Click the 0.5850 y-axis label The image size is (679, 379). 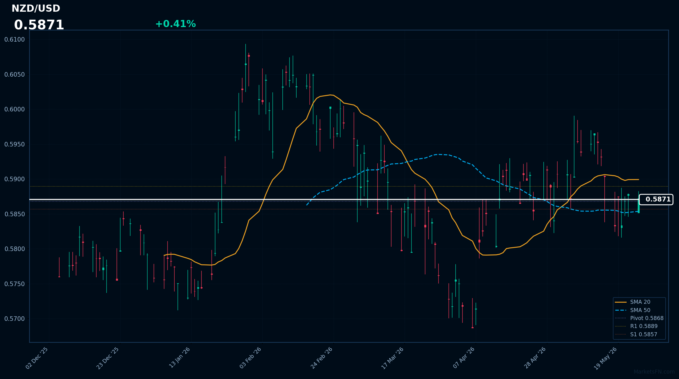pos(15,214)
